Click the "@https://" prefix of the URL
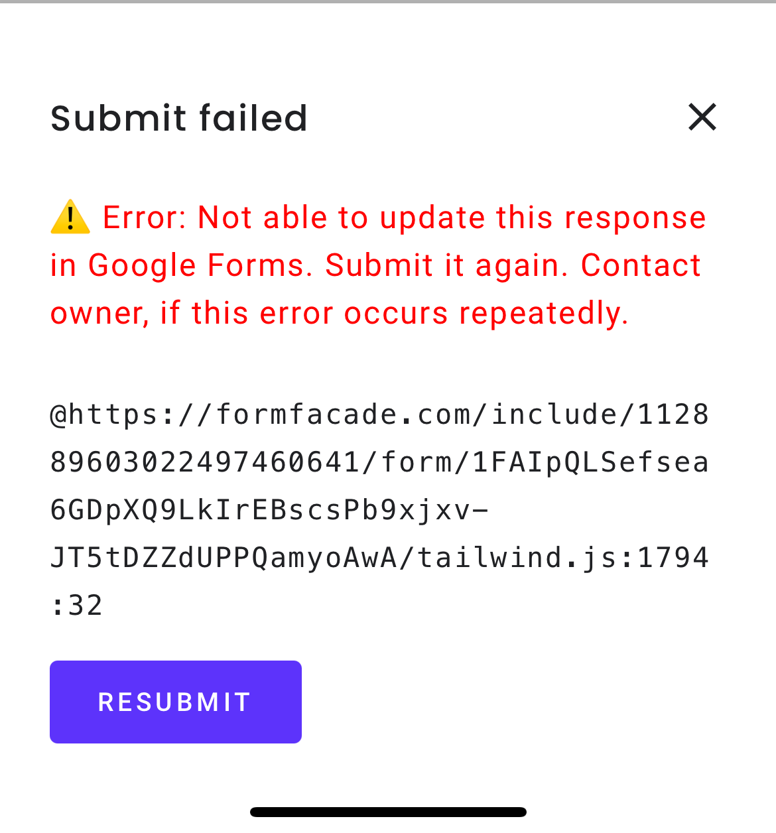This screenshot has width=776, height=833. (x=133, y=415)
